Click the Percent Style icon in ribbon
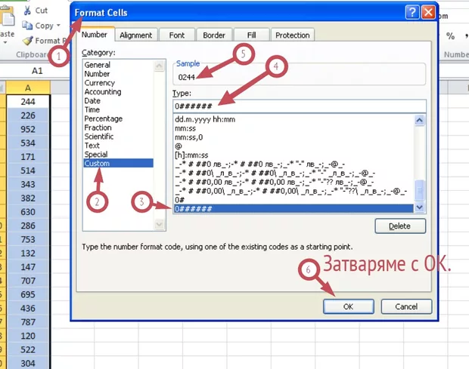This screenshot has height=369, width=469. click(450, 36)
